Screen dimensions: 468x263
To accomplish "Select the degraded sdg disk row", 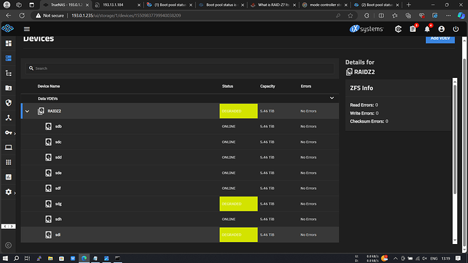I will click(180, 203).
